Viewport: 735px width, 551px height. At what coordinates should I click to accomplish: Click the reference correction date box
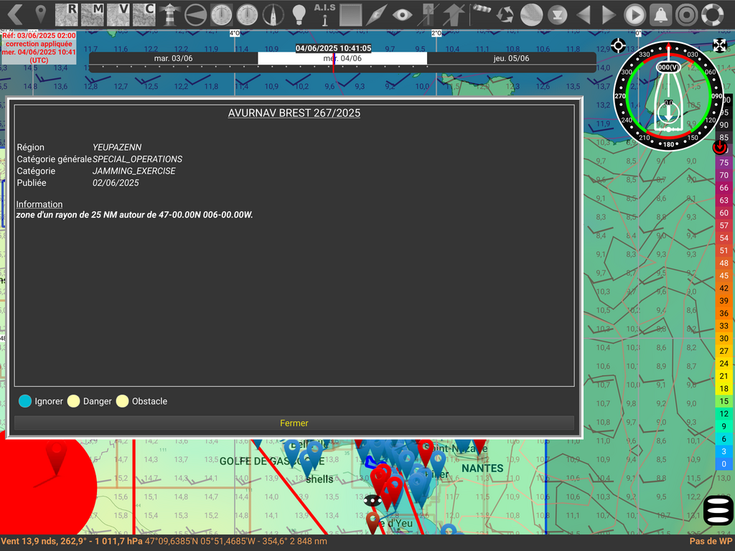point(39,48)
